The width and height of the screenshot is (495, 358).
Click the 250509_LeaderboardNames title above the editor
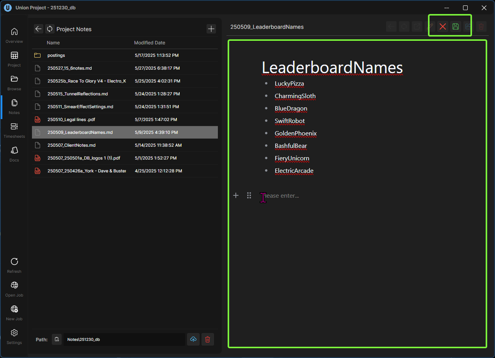267,27
